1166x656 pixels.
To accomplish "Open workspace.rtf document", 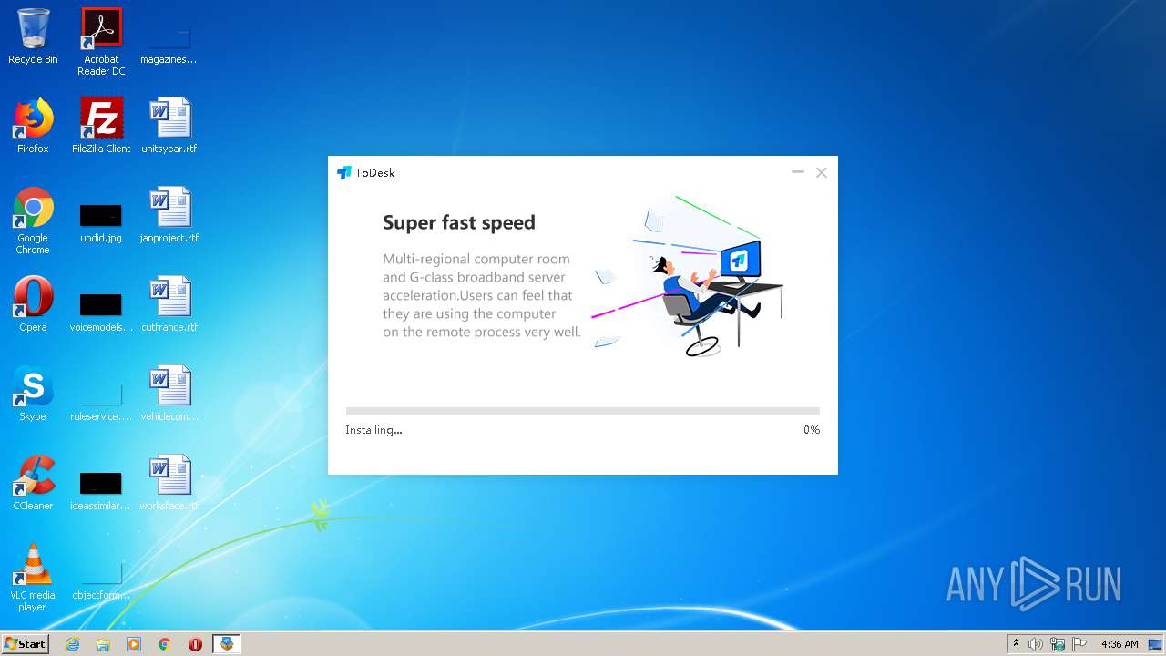I will coord(169,483).
